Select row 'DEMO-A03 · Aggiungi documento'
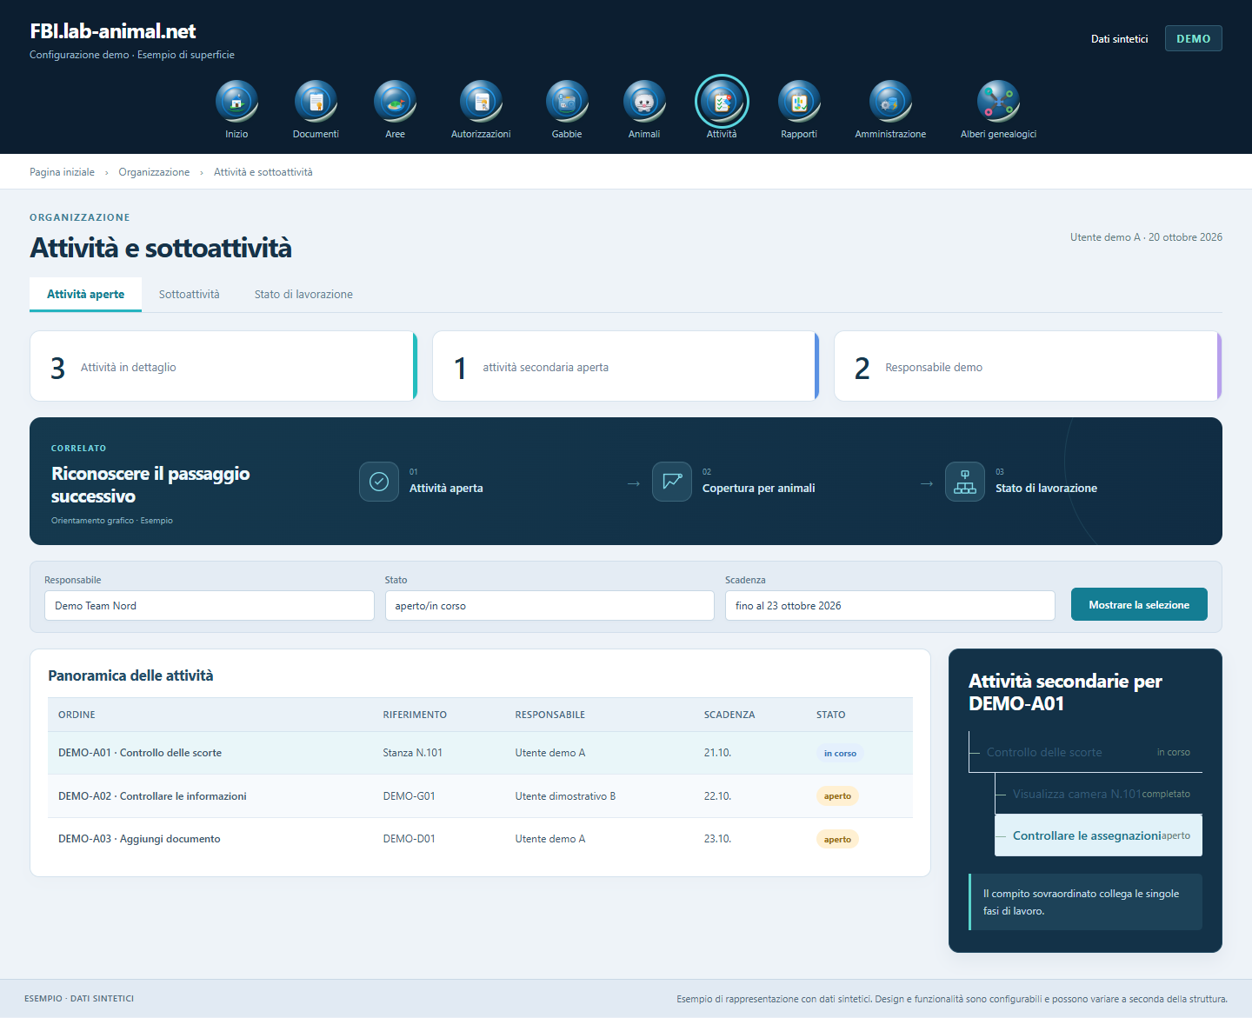This screenshot has height=1018, width=1252. pyautogui.click(x=480, y=839)
